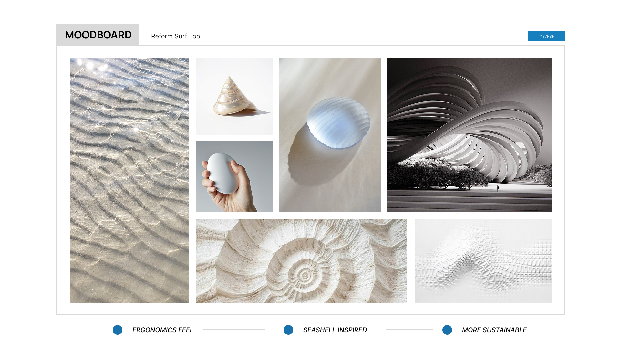Viewport: 620px width, 349px height.
Task: Click the gray line after Ergonomics Feel
Action: point(234,329)
